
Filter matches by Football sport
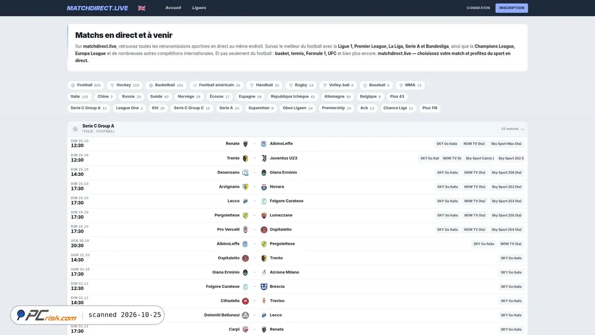(x=86, y=85)
